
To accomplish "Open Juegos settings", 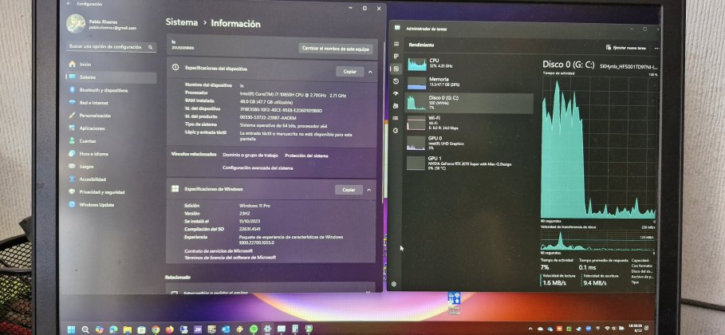I will click(111, 167).
